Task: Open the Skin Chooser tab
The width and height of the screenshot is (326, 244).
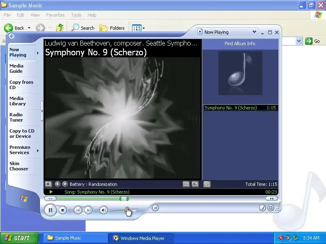Action: click(x=23, y=166)
